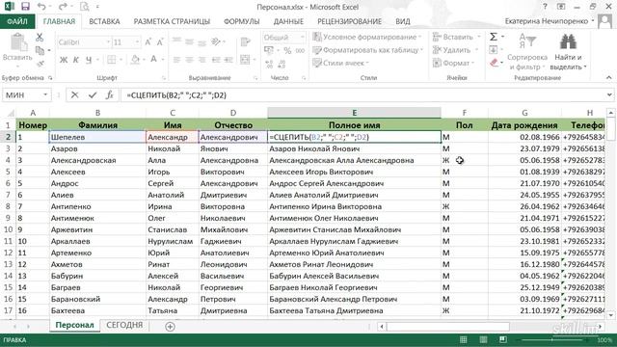
Task: Open Условное форматирование dropdown
Action: tap(367, 37)
